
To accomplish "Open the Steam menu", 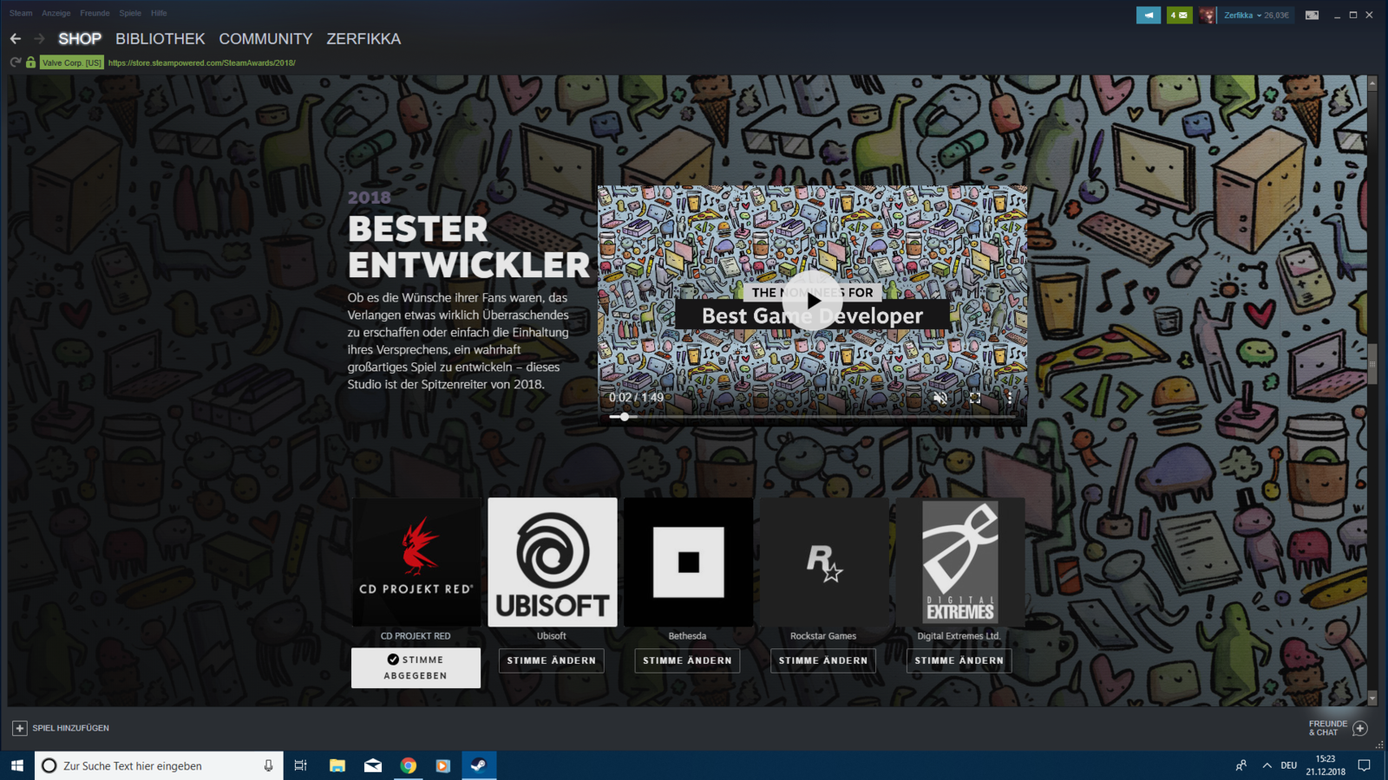I will [x=21, y=13].
